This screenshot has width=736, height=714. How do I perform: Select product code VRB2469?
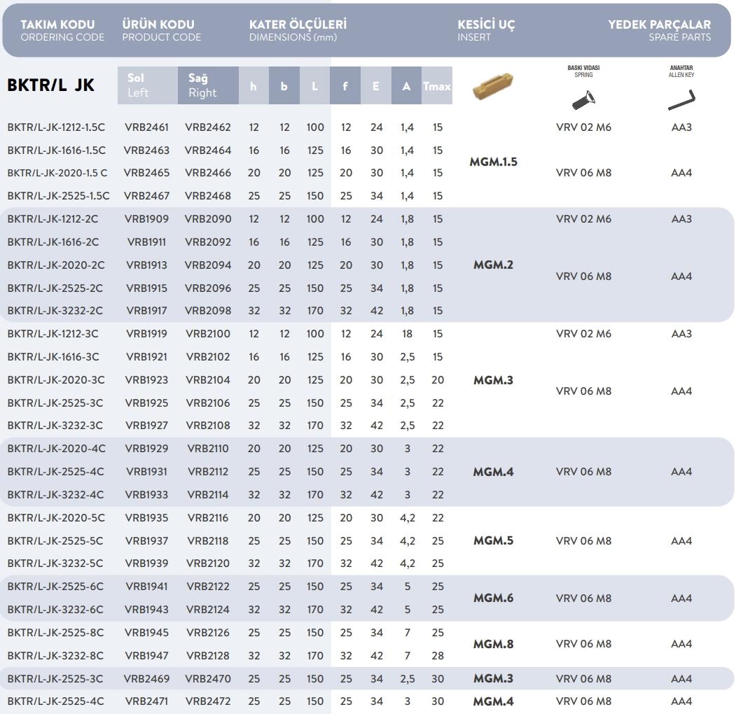click(x=146, y=678)
